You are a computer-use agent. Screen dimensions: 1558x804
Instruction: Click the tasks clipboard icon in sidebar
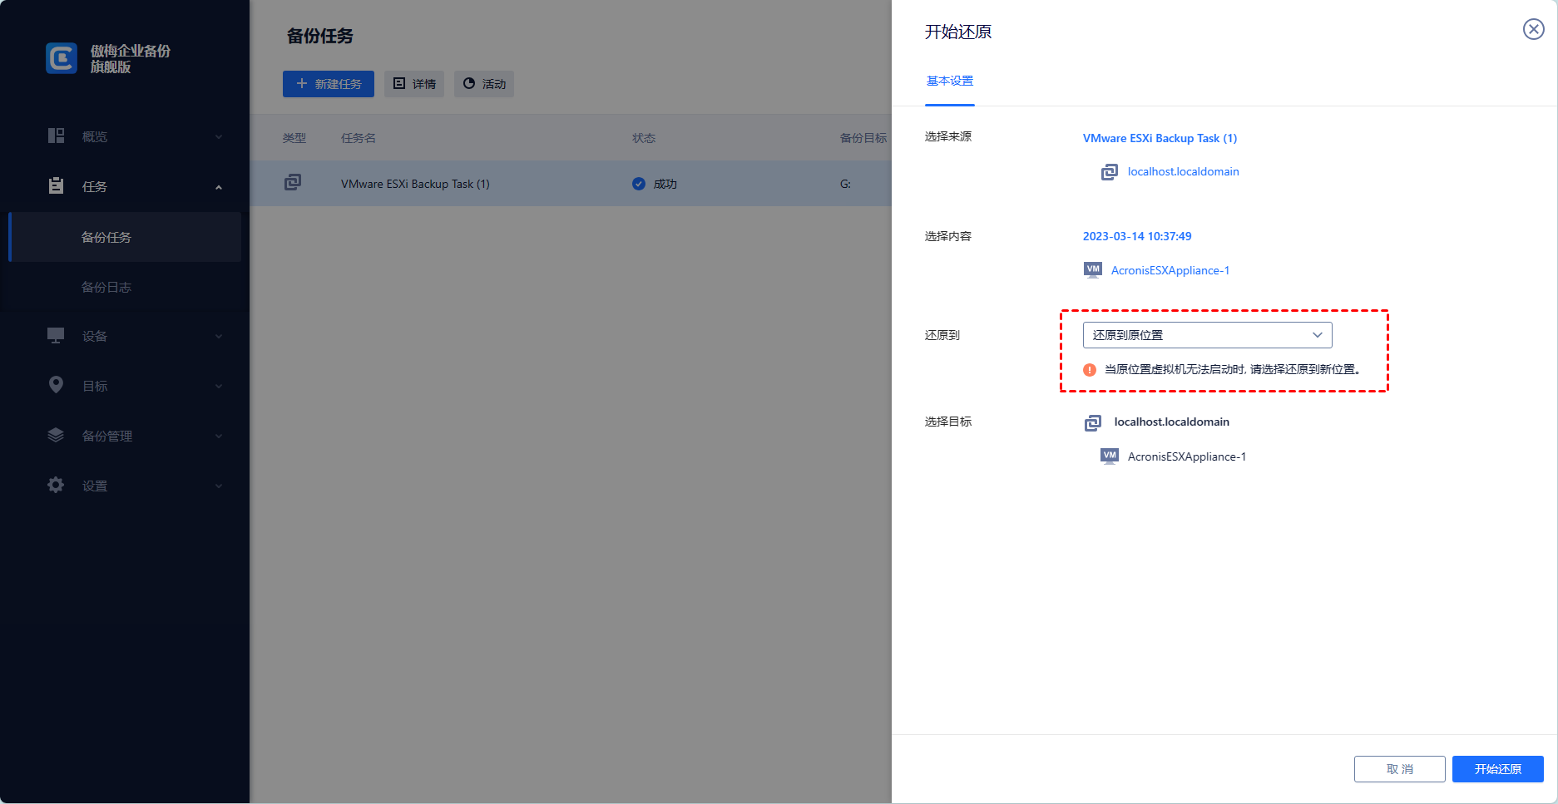[x=56, y=185]
